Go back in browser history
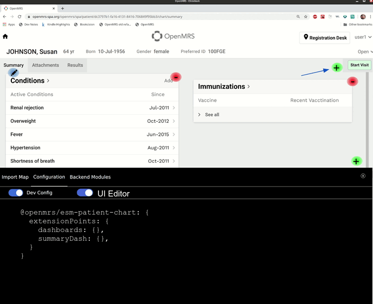Viewport: 373px width, 304px height. 4,17
